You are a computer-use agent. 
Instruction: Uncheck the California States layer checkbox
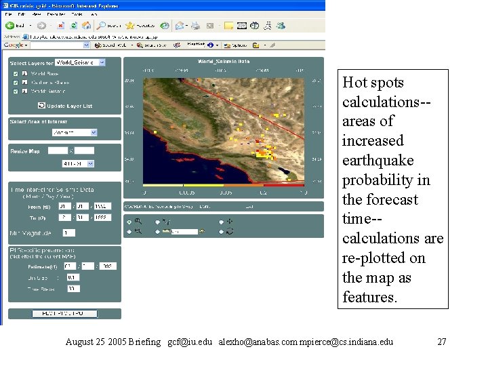point(16,83)
